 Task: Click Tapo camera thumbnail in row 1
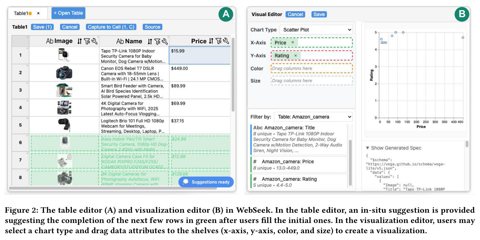coord(65,56)
